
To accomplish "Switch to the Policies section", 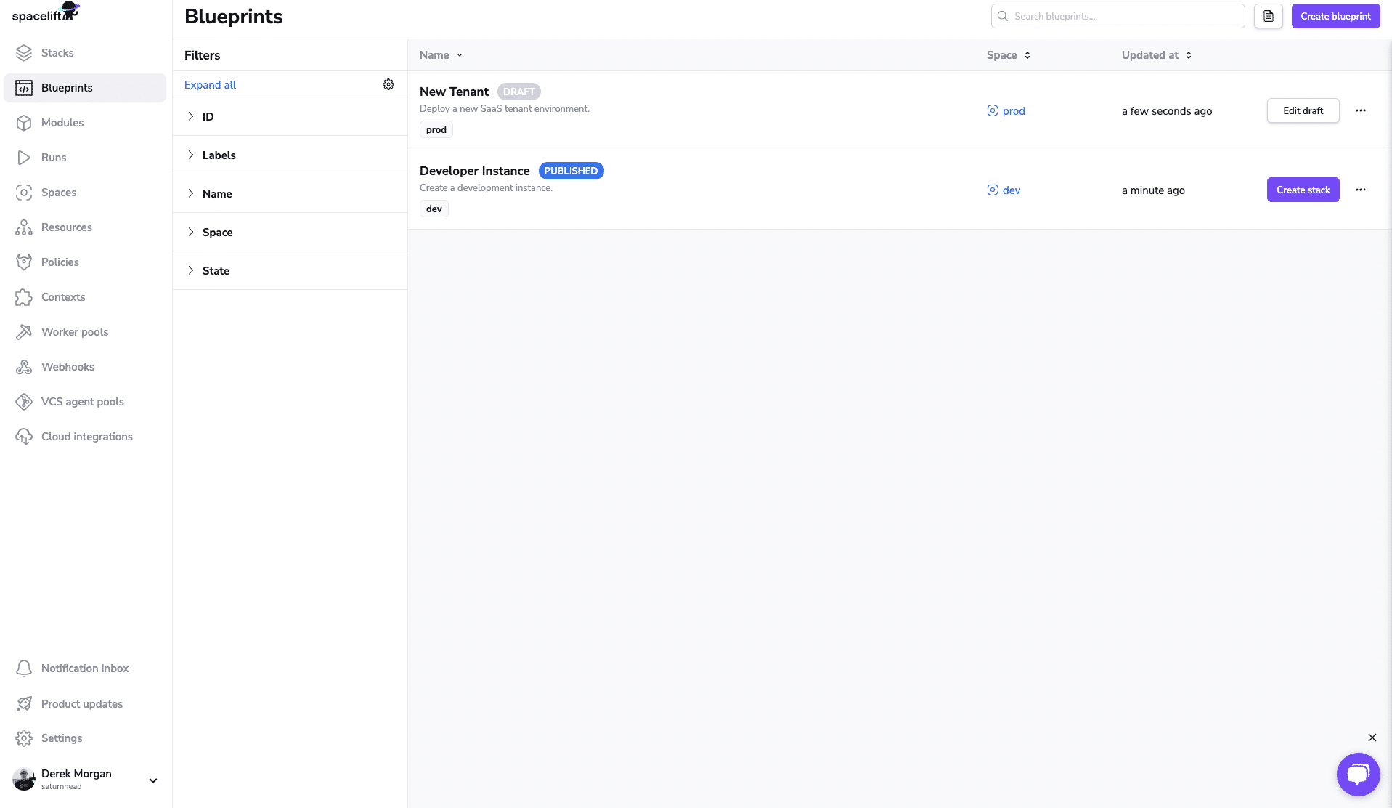I will click(60, 262).
